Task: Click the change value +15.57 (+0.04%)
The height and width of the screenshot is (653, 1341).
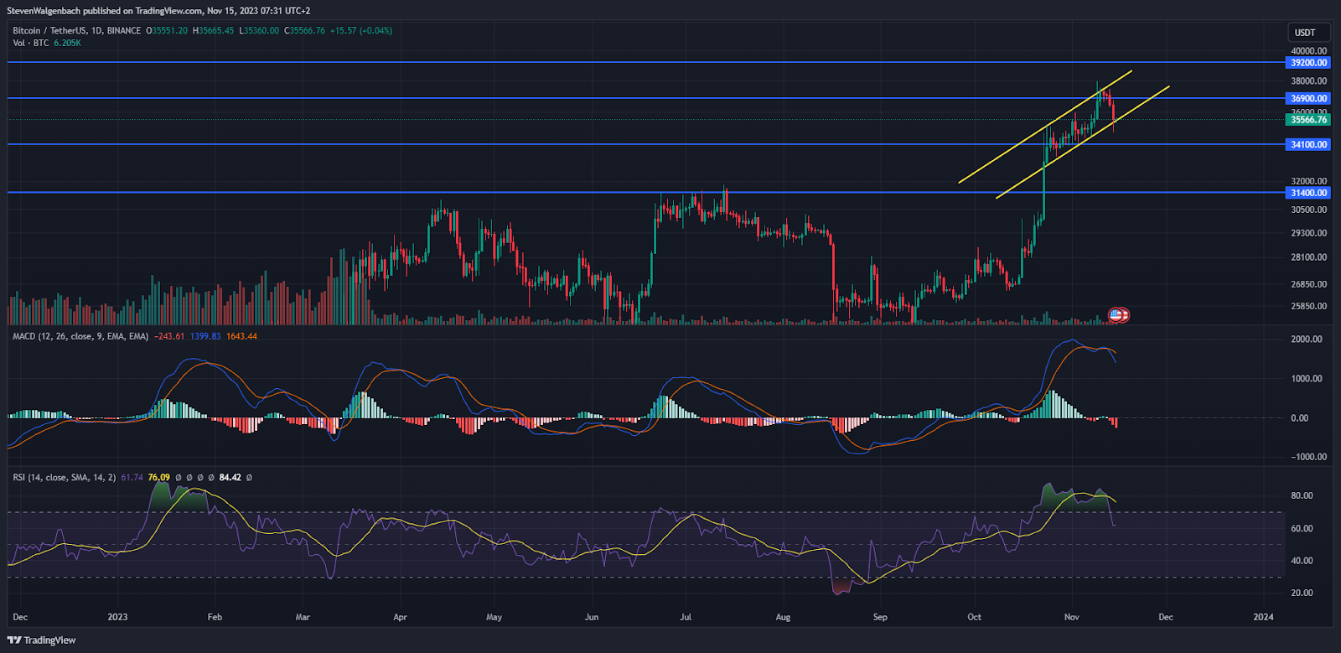Action: (x=361, y=31)
